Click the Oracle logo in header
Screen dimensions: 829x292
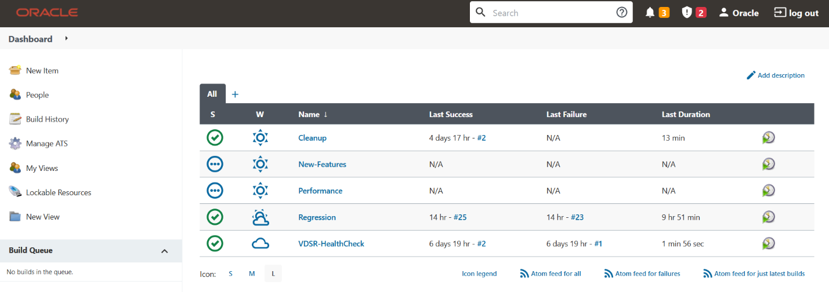tap(47, 13)
